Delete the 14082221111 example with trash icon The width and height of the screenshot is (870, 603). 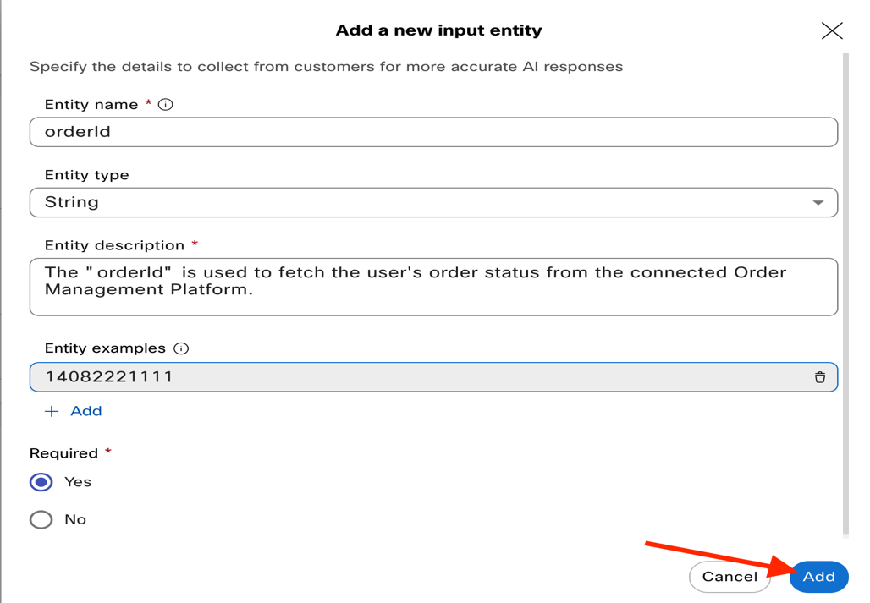(819, 377)
